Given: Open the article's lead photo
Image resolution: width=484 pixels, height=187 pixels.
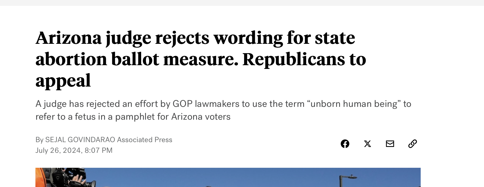Looking at the screenshot, I should pyautogui.click(x=228, y=177).
